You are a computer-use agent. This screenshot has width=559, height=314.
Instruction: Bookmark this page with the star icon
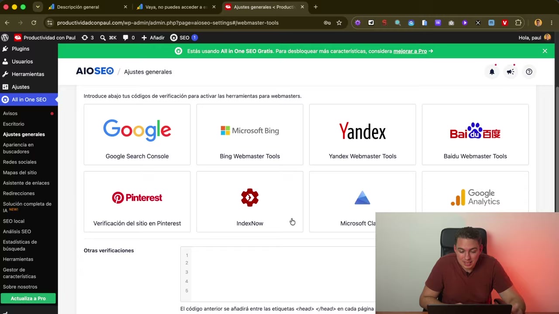click(339, 23)
